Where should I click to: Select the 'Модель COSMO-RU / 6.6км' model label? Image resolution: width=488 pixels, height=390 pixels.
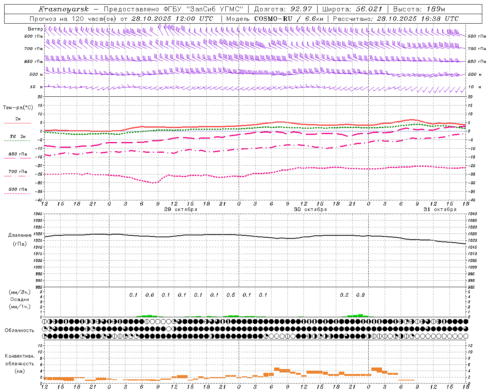(x=275, y=19)
